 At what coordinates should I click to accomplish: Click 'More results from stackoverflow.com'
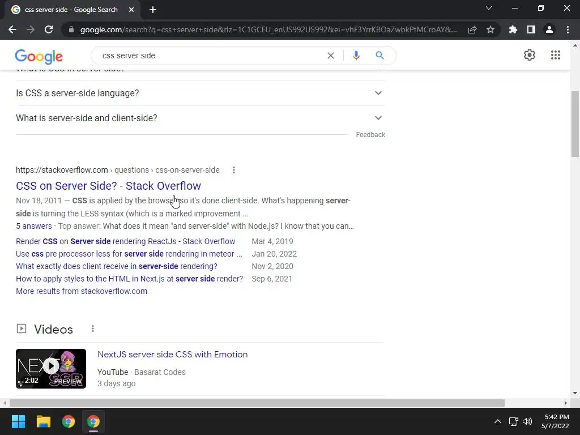click(82, 291)
